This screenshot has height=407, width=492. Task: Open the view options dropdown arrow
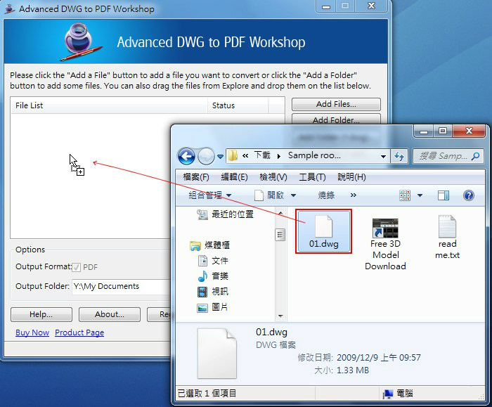click(420, 195)
